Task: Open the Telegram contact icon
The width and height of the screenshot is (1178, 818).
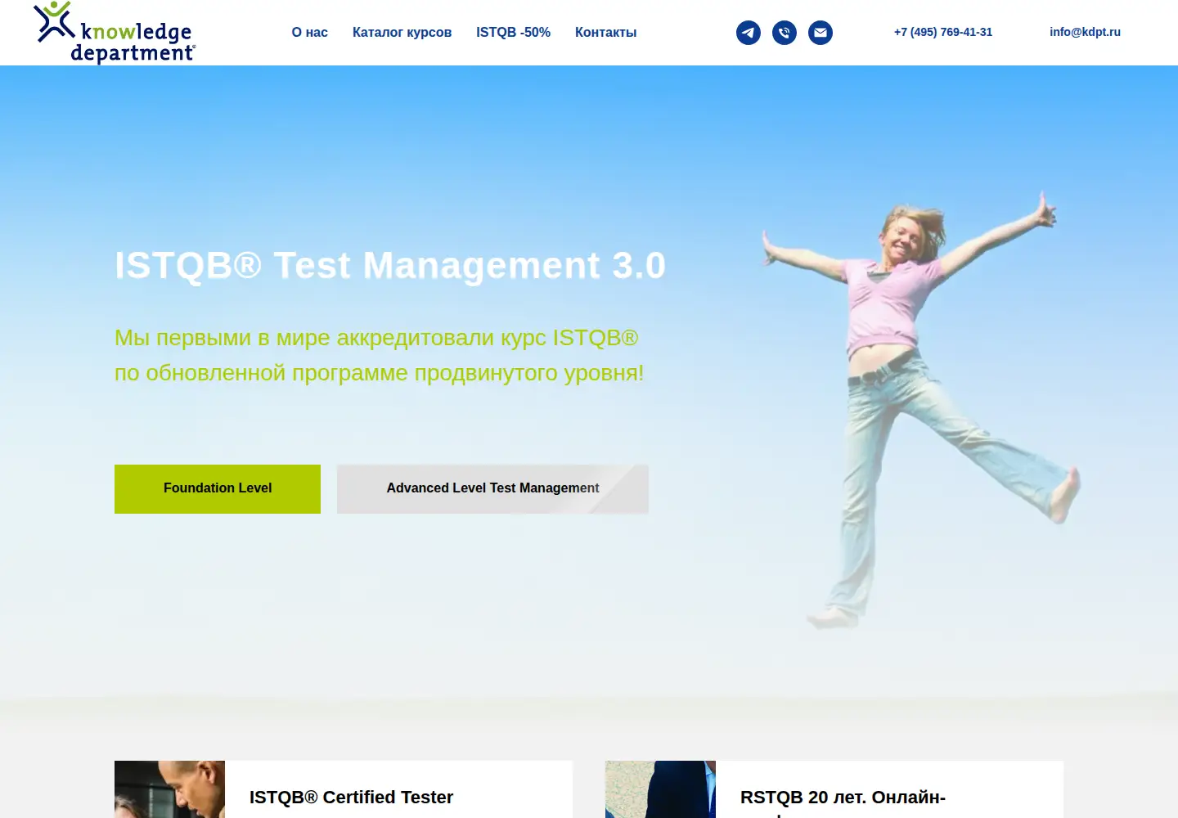Action: click(x=749, y=33)
